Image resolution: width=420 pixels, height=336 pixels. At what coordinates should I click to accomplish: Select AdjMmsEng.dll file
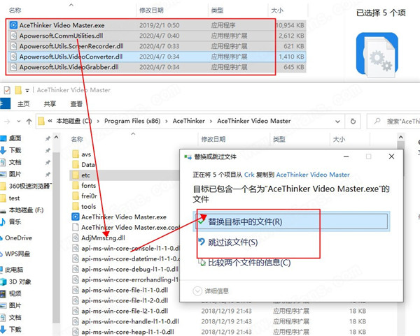103,238
